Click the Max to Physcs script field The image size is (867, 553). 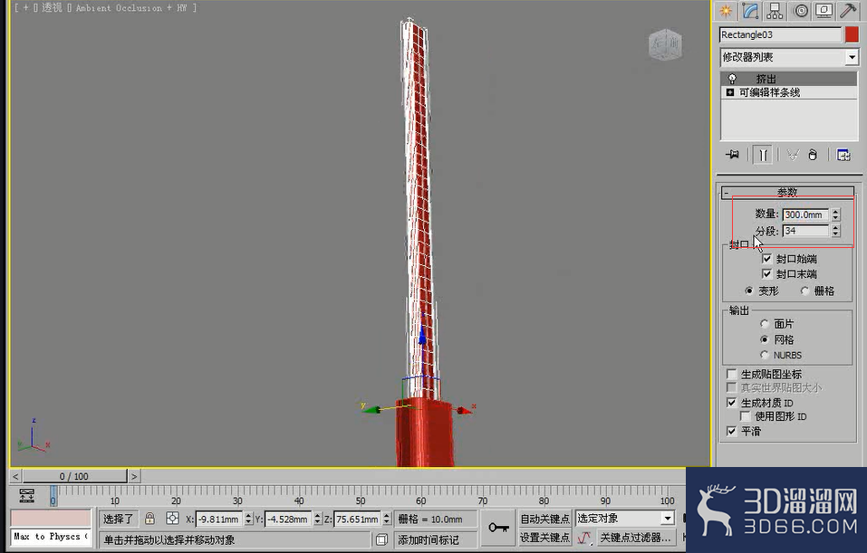click(51, 537)
